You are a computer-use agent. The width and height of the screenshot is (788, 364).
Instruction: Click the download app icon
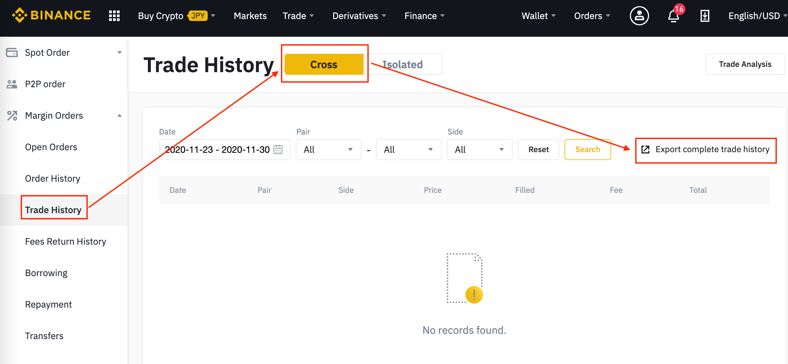coord(705,15)
